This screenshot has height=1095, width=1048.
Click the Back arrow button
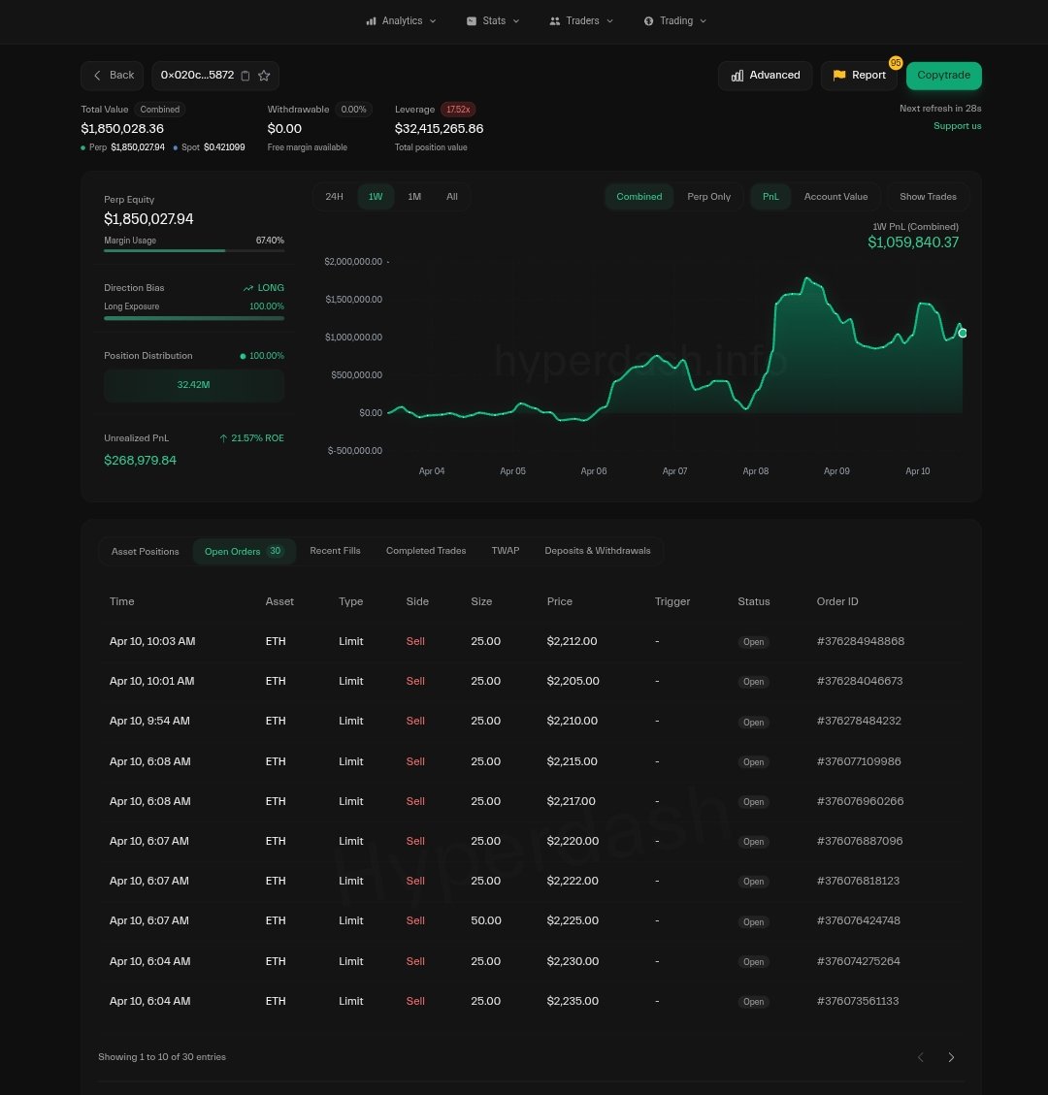[112, 76]
